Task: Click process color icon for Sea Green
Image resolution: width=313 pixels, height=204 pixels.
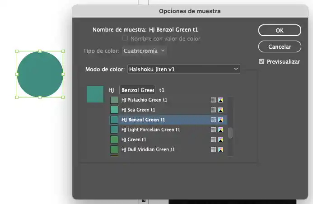Action: [x=213, y=110]
